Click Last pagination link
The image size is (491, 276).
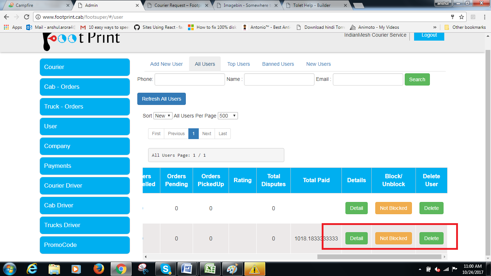point(223,133)
